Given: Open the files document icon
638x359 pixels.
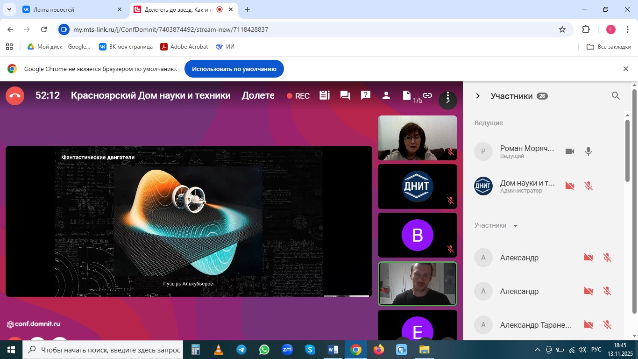Looking at the screenshot, I should (x=407, y=95).
